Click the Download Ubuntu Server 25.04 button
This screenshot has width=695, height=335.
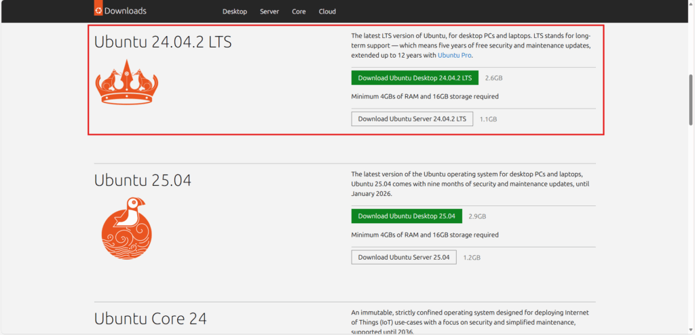click(x=404, y=258)
